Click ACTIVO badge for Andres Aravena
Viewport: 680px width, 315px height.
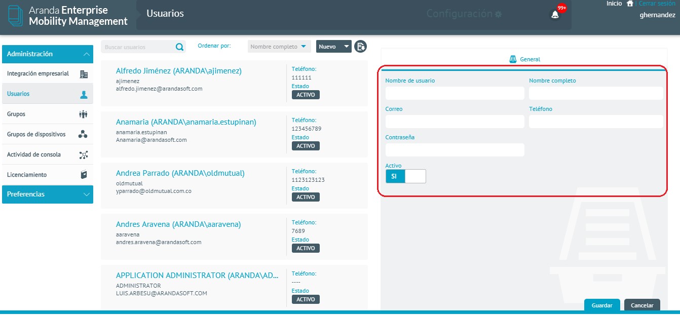point(306,248)
